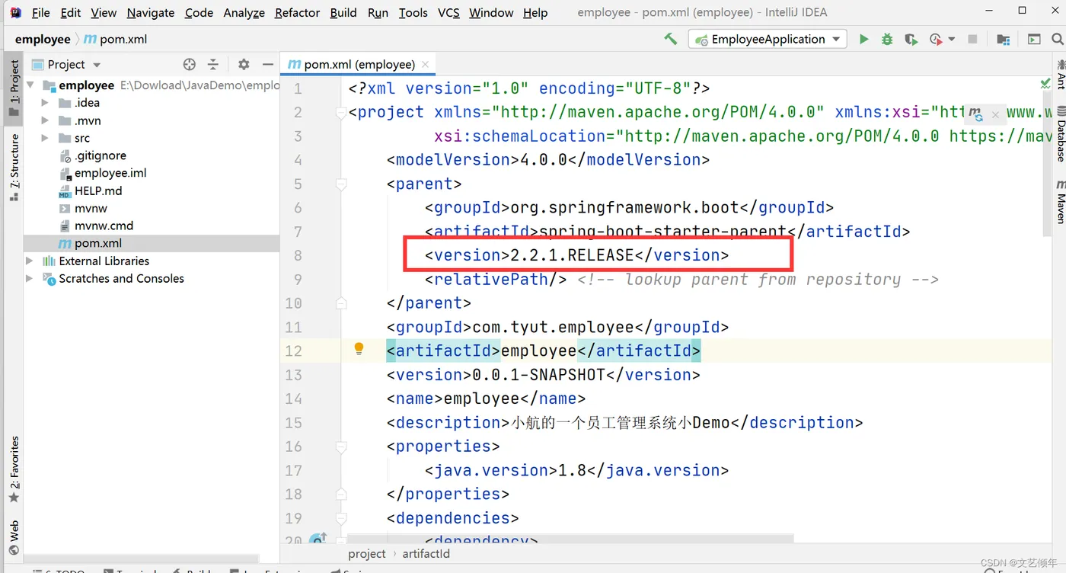Viewport: 1066px width, 573px height.
Task: Open the 2: Favorites tool window tab
Action: 14,469
